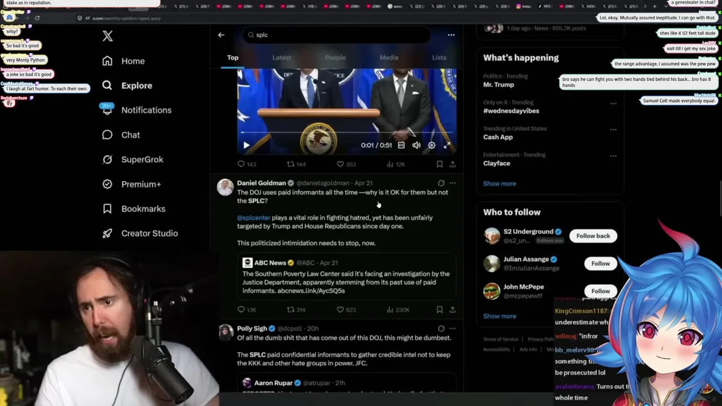Open more options for Clayface trend
722x406 pixels.
coord(613,156)
